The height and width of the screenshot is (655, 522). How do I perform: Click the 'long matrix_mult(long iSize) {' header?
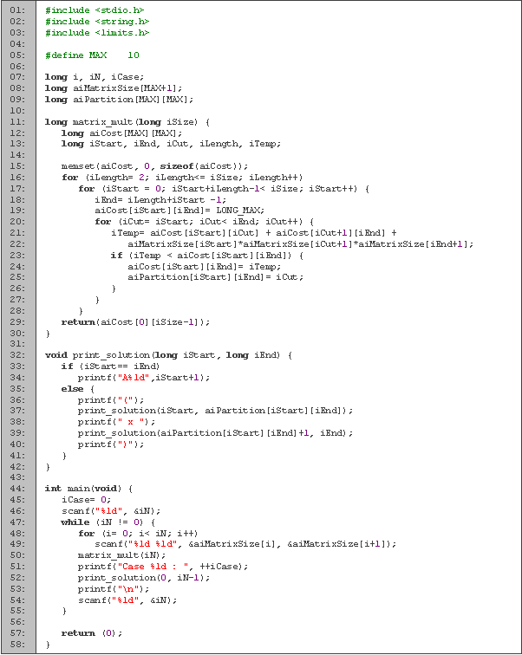127,122
